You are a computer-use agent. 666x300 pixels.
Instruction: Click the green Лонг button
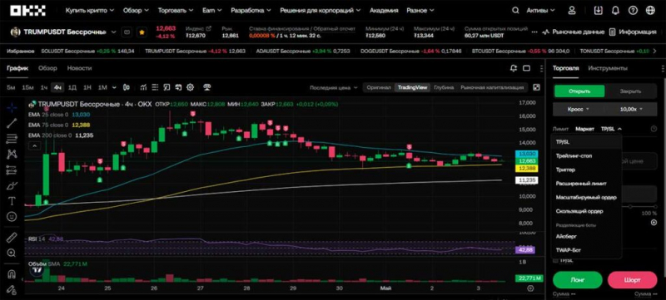[578, 280]
